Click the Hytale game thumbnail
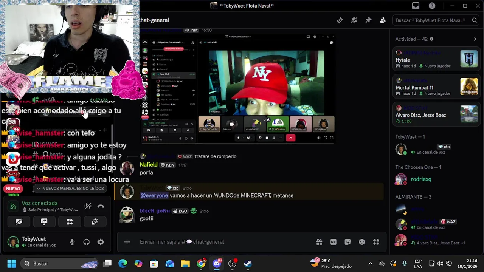 coord(469,59)
